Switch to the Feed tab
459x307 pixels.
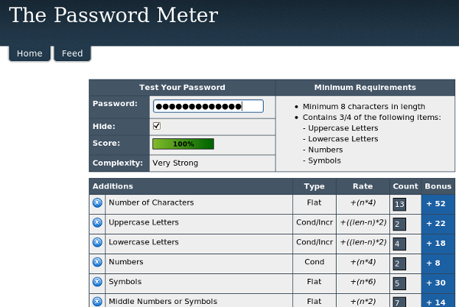[72, 53]
